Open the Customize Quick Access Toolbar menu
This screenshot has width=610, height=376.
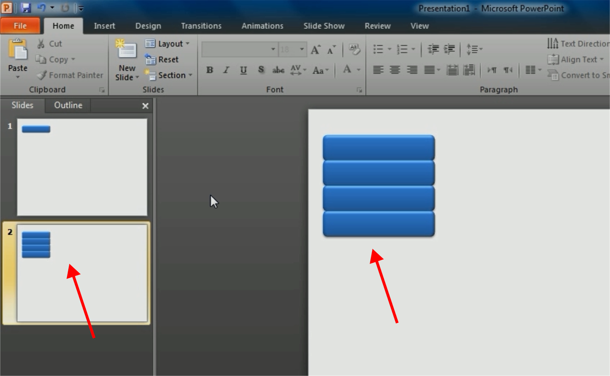(x=80, y=8)
